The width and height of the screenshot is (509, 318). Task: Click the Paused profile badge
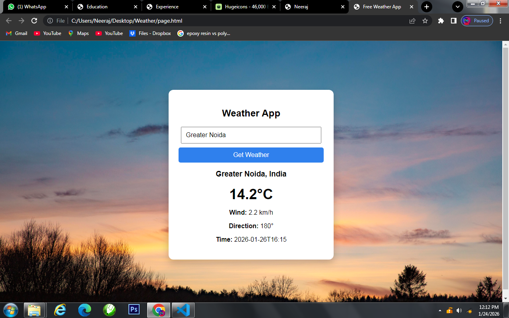pyautogui.click(x=476, y=21)
